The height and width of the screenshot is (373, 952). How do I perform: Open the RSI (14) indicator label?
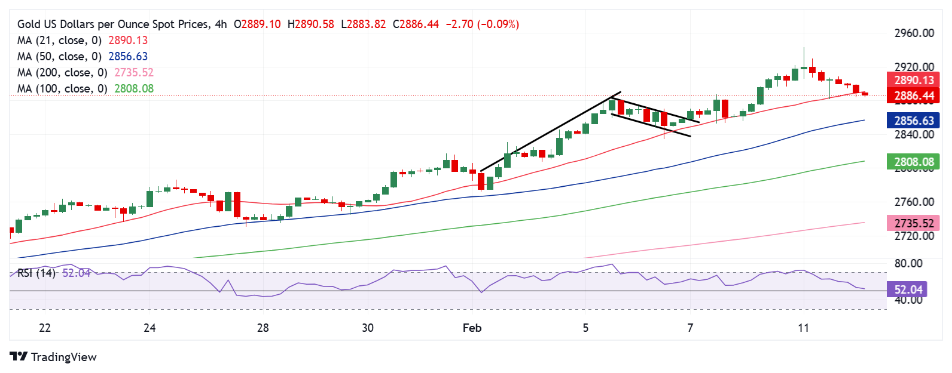(36, 273)
